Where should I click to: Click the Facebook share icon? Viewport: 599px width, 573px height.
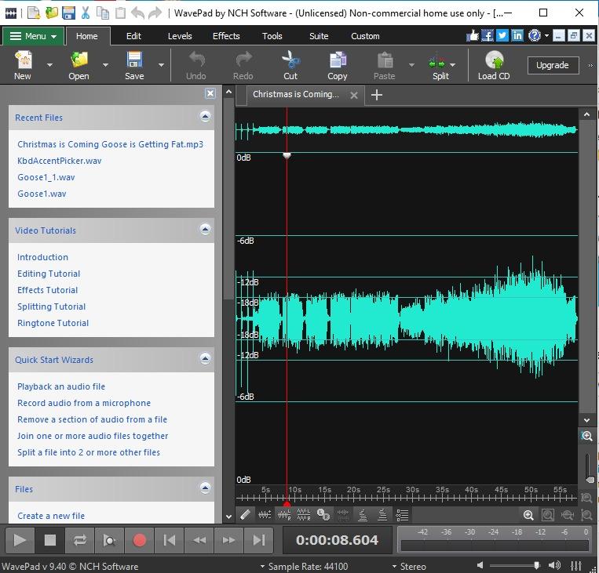tap(487, 36)
